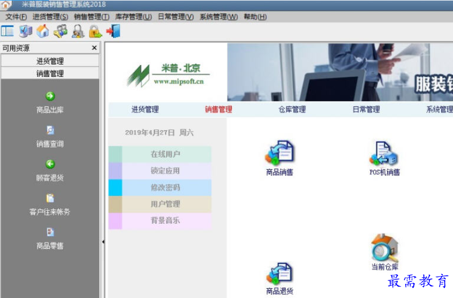
Task: Open the 库存管理(U) menu
Action: [x=133, y=17]
